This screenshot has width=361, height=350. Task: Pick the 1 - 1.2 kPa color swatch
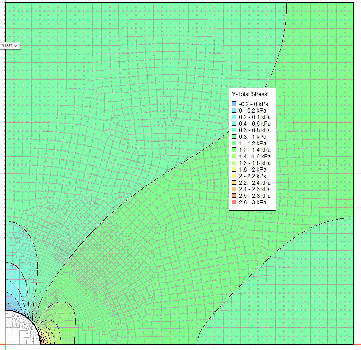234,143
